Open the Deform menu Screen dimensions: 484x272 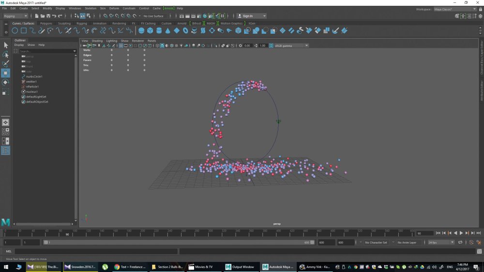(x=114, y=8)
